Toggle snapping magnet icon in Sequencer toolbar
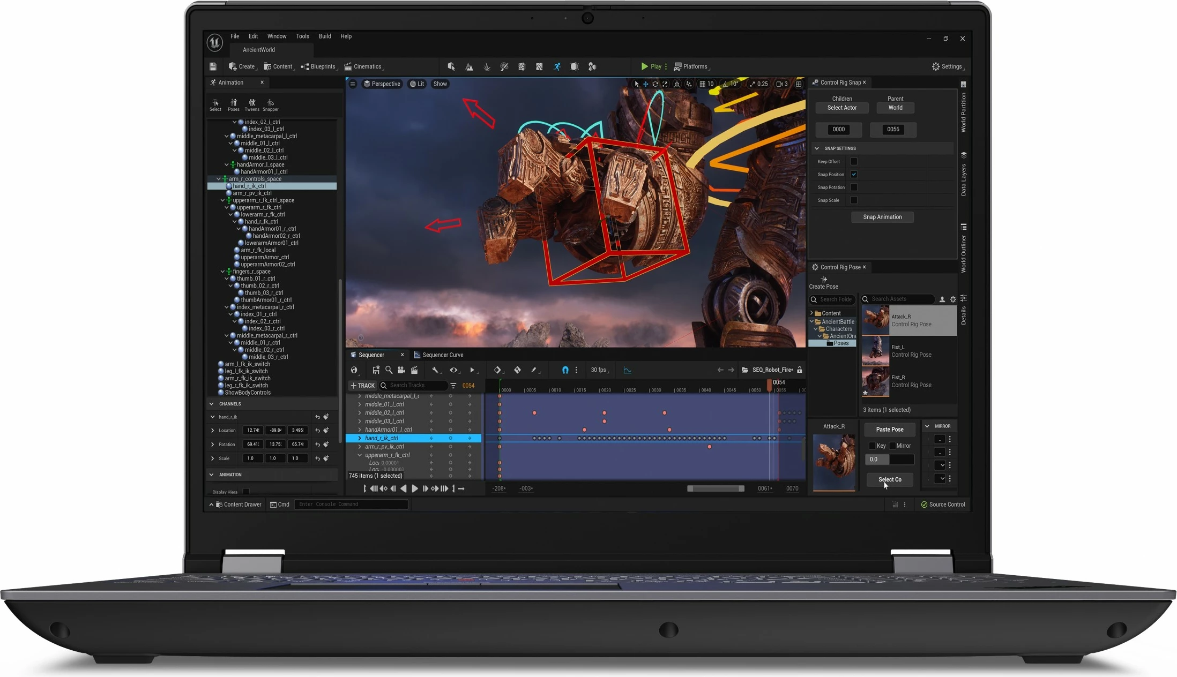This screenshot has height=677, width=1177. click(564, 370)
